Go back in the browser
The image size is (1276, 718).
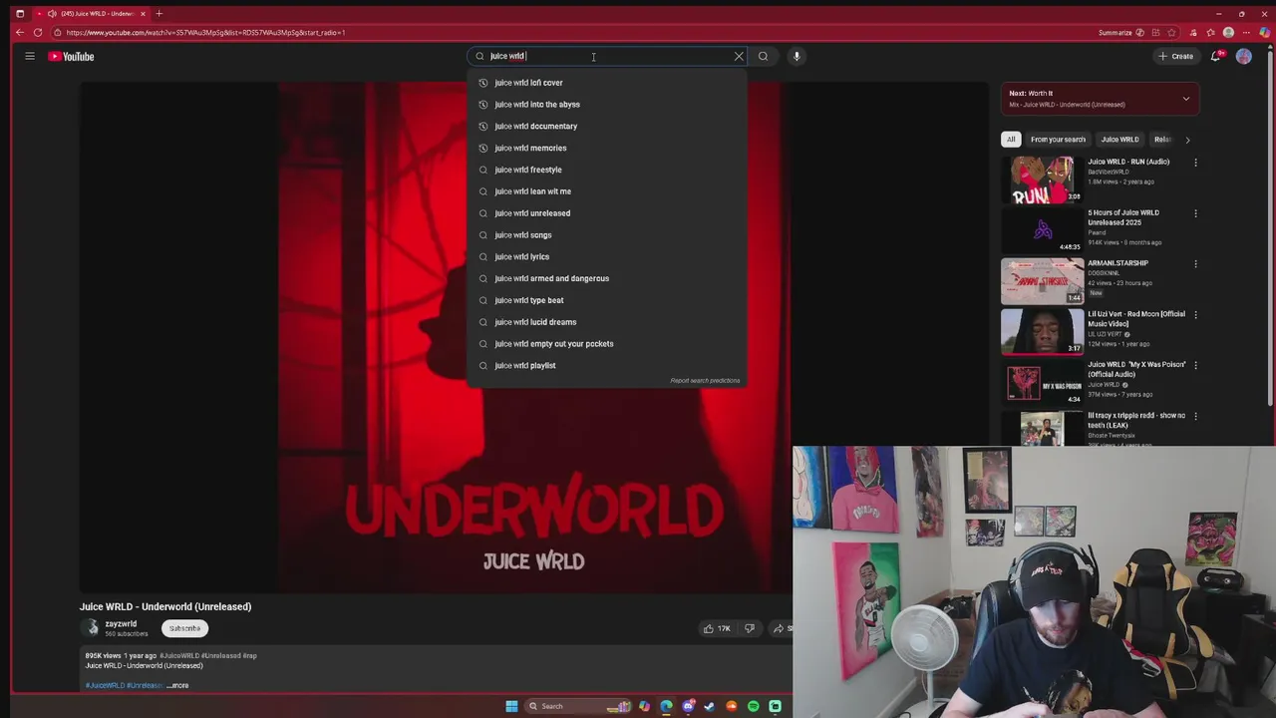pos(19,32)
